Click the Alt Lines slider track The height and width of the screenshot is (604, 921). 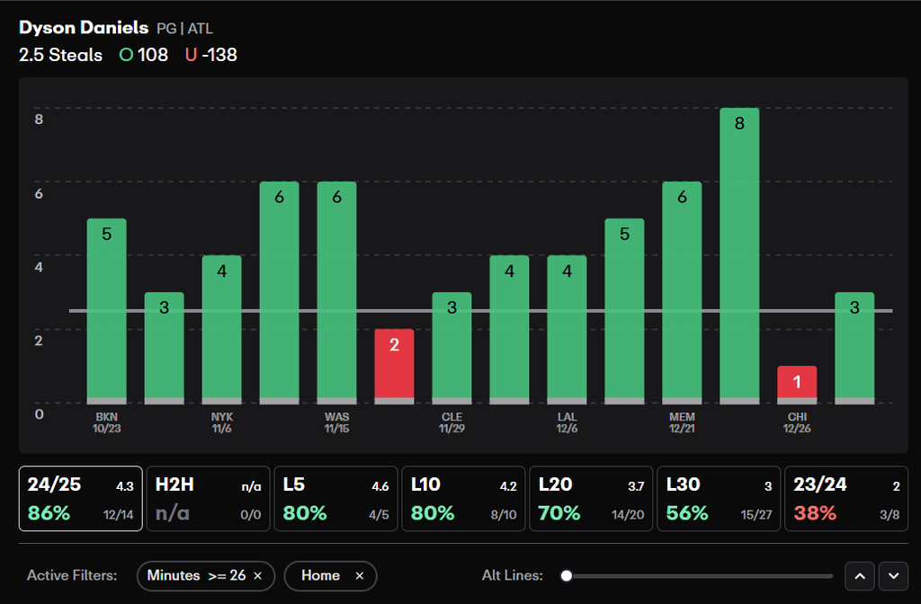pyautogui.click(x=699, y=576)
